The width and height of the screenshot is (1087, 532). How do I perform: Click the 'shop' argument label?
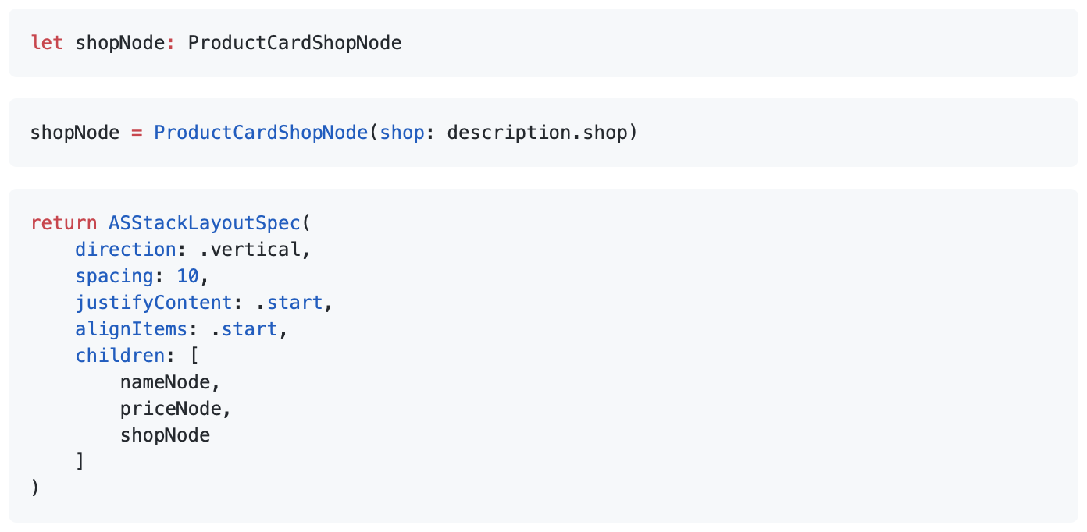[402, 133]
